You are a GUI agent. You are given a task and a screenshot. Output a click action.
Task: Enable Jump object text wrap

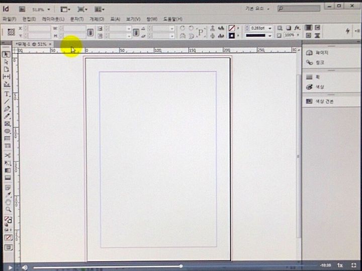[x=317, y=35]
